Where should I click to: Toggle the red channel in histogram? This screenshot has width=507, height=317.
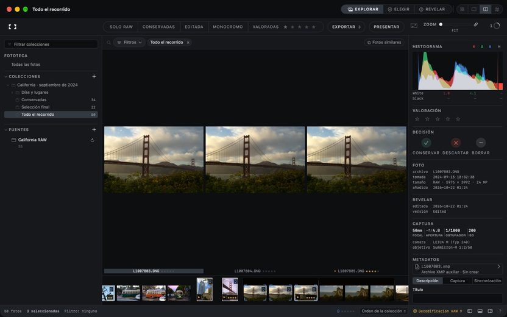473,47
